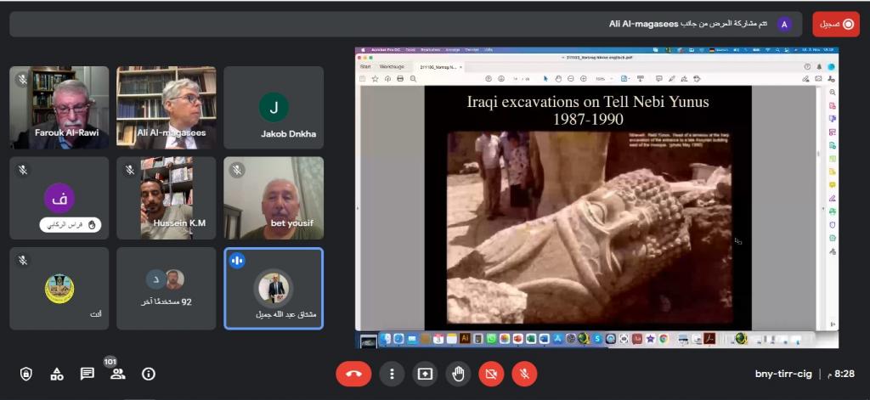
Task: Raise hand using the hand icon
Action: tap(458, 374)
